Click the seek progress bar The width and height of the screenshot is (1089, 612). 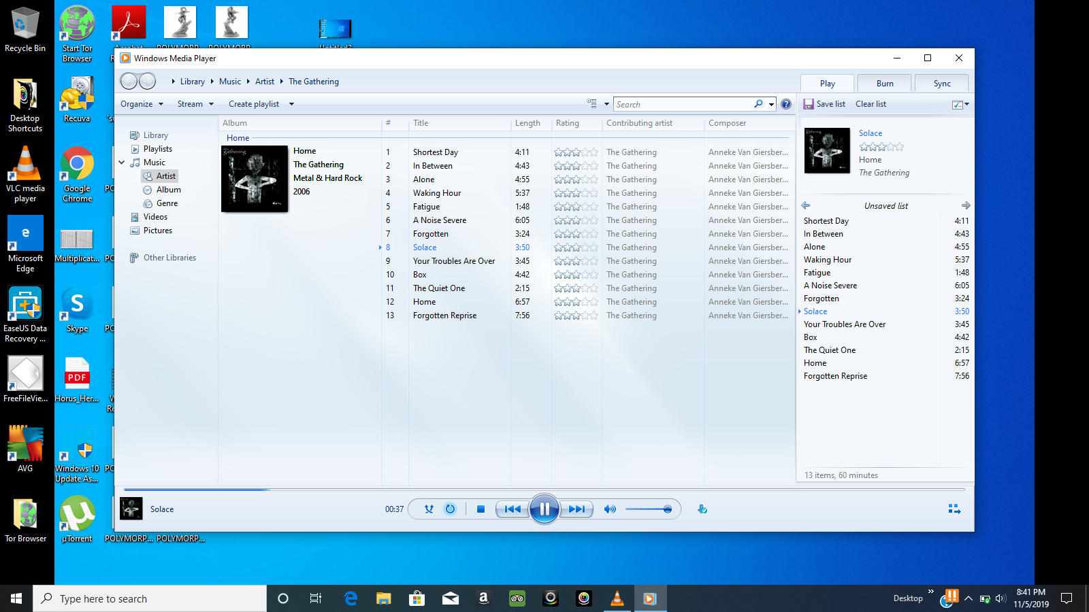click(x=544, y=489)
